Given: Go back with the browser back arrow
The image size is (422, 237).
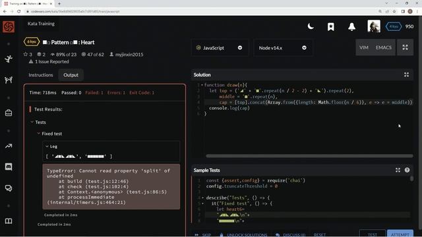Looking at the screenshot, I should (5, 11).
